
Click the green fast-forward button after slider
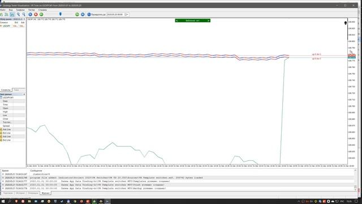coord(77,15)
